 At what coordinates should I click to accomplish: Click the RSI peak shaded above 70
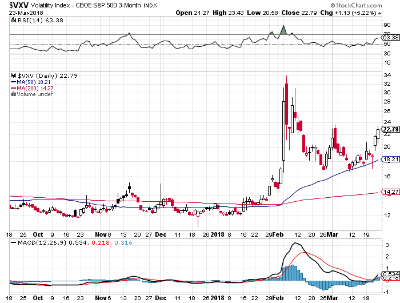pos(283,30)
